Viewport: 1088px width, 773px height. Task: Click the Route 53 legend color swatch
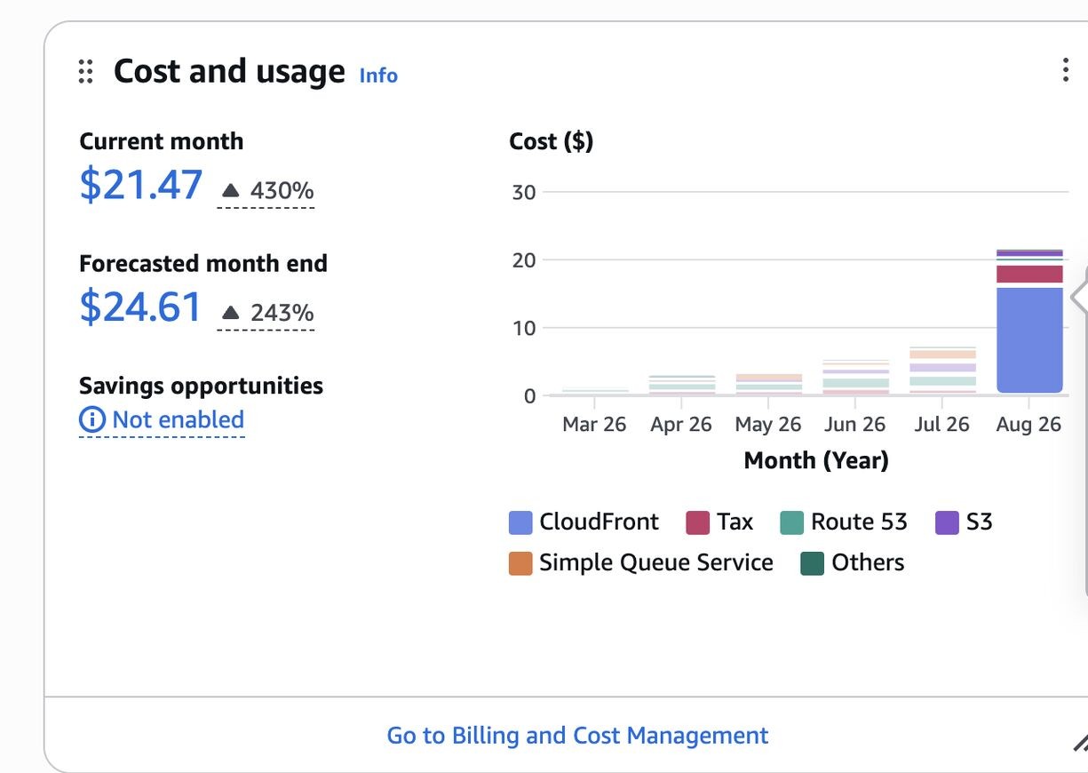coord(791,522)
